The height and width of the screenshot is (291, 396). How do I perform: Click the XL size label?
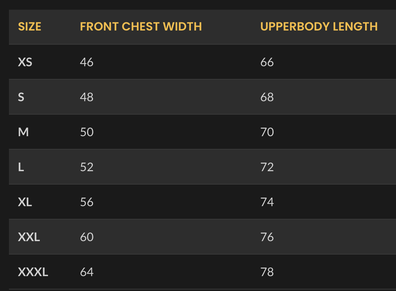(25, 202)
